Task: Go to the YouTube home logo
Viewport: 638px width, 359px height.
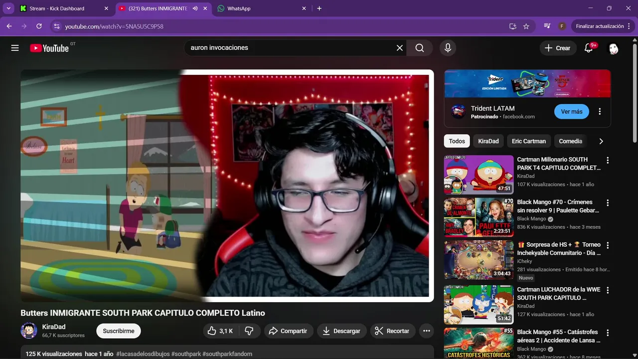Action: pyautogui.click(x=49, y=48)
